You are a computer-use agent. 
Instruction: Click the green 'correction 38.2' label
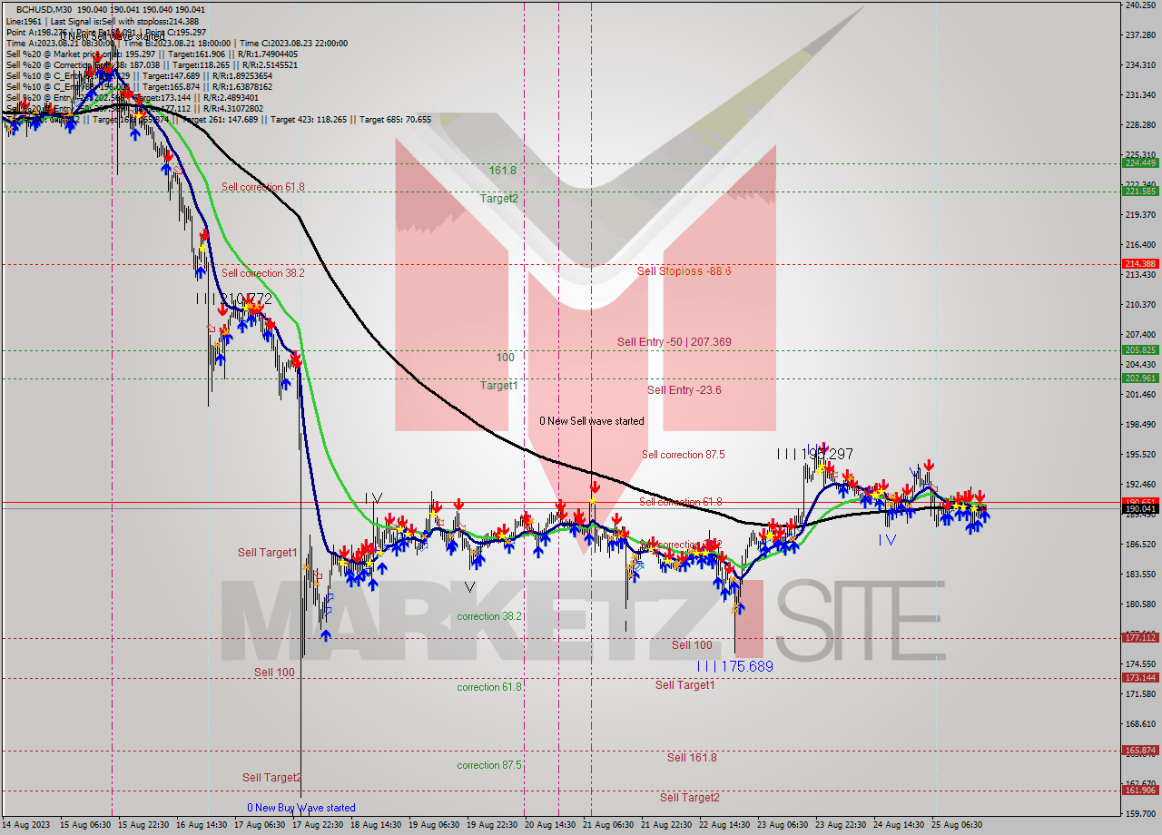point(489,616)
